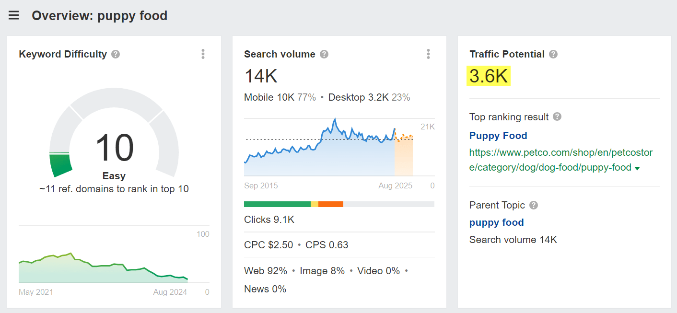Viewport: 677px width, 313px height.
Task: Click the search volume trend chart
Action: (x=336, y=149)
